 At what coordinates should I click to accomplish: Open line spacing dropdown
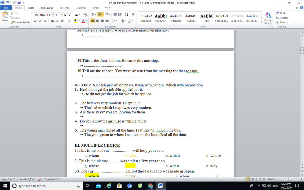pyautogui.click(x=114, y=21)
